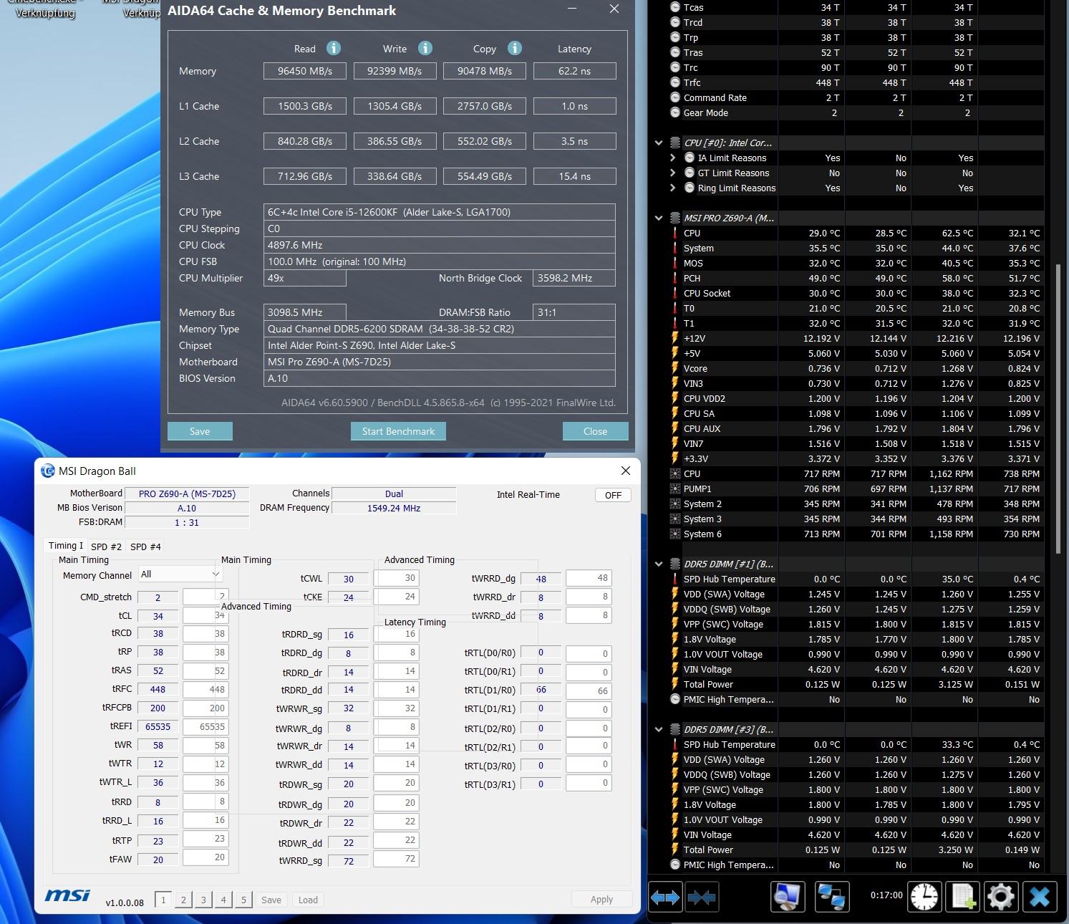The width and height of the screenshot is (1069, 924).
Task: Switch to the SPD #2 tab
Action: 106,547
